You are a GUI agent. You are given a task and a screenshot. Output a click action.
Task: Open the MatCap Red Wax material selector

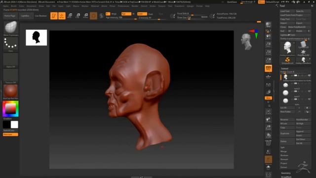(11, 91)
